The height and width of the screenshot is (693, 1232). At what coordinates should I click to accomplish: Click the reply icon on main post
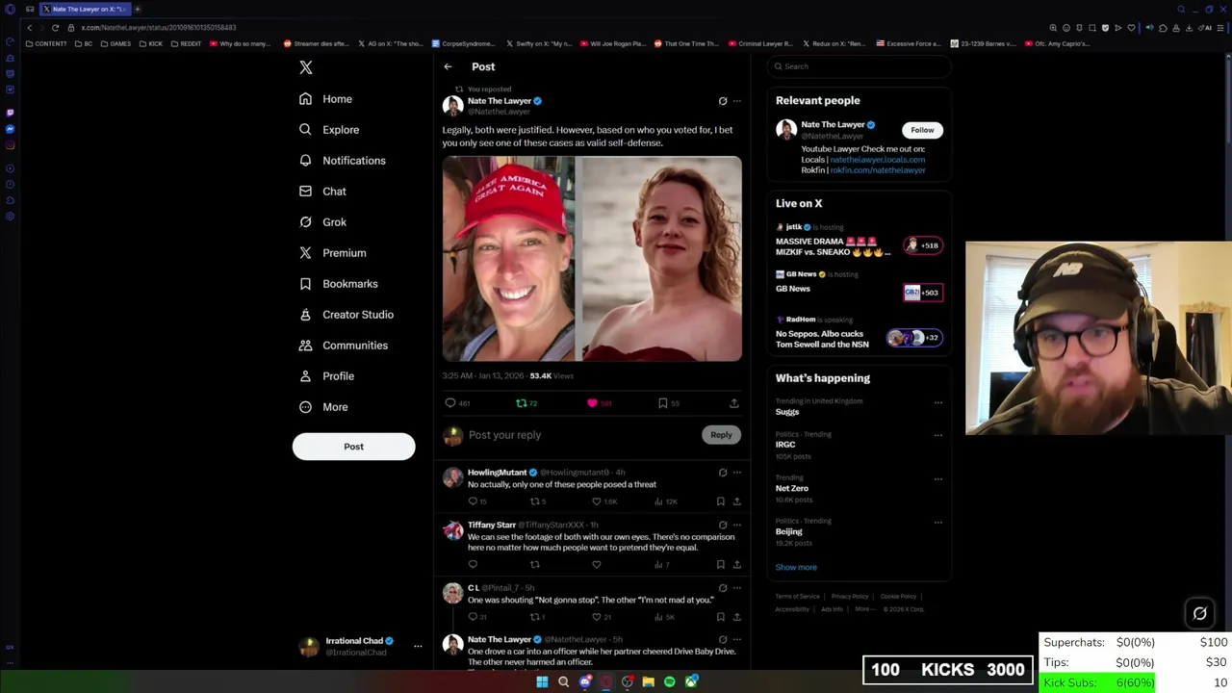click(x=450, y=403)
